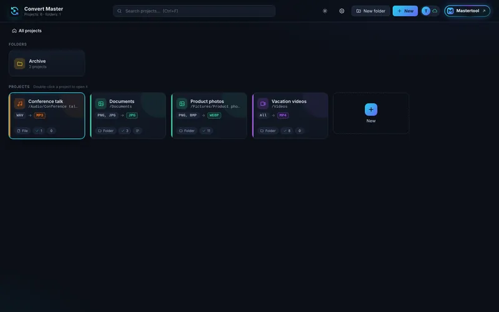Click the Vacation videos camera icon
The image size is (499, 312).
tap(263, 104)
